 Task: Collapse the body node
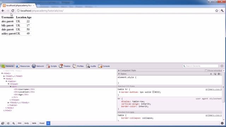pos(4,79)
